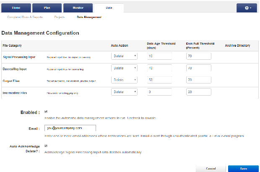Image resolution: width=260 pixels, height=172 pixels.
Task: Open the Projects subtab
Action: 60,17
